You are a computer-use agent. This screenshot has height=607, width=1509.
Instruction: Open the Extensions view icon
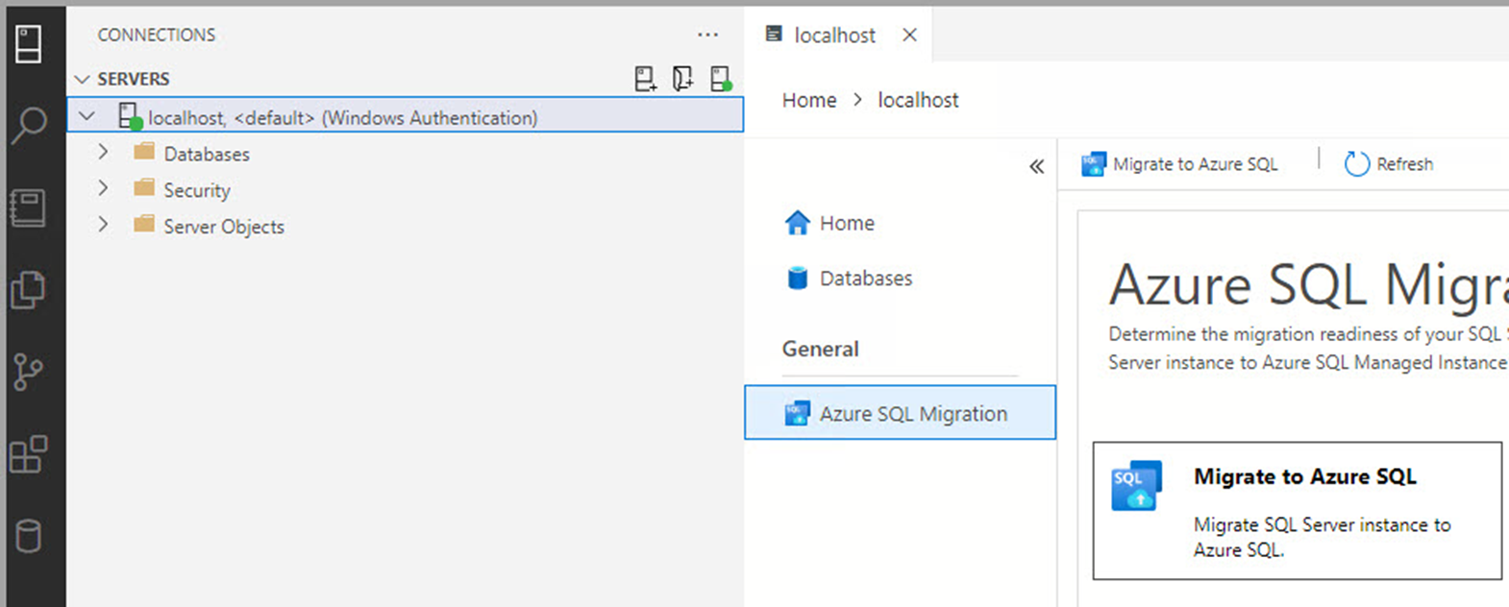click(29, 454)
